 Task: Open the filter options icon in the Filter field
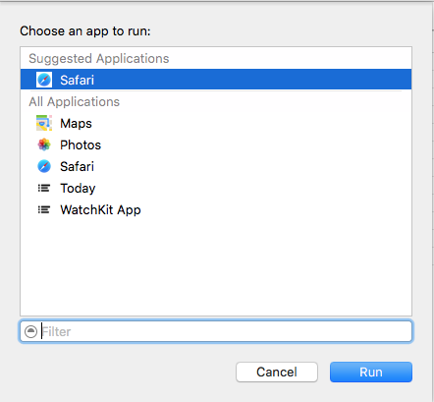[x=30, y=331]
